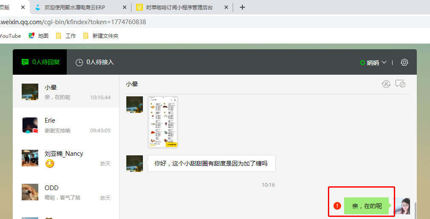Screen dimensions: 430x219
Task: Close the first browser tab ending 页版
Action: [x=23, y=7]
